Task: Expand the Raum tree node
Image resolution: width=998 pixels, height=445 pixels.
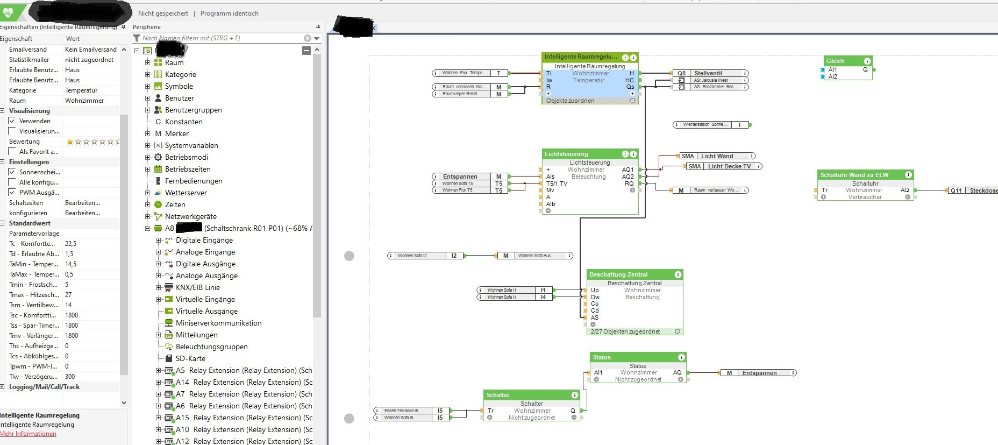Action: [x=148, y=62]
